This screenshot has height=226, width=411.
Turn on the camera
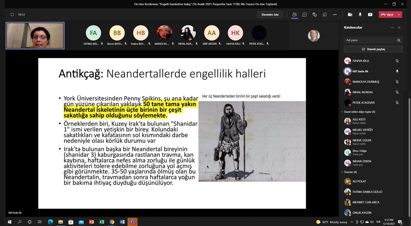pos(350,14)
